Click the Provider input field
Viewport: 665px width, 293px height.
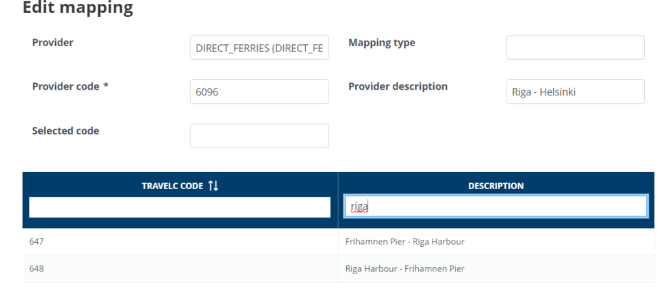259,47
